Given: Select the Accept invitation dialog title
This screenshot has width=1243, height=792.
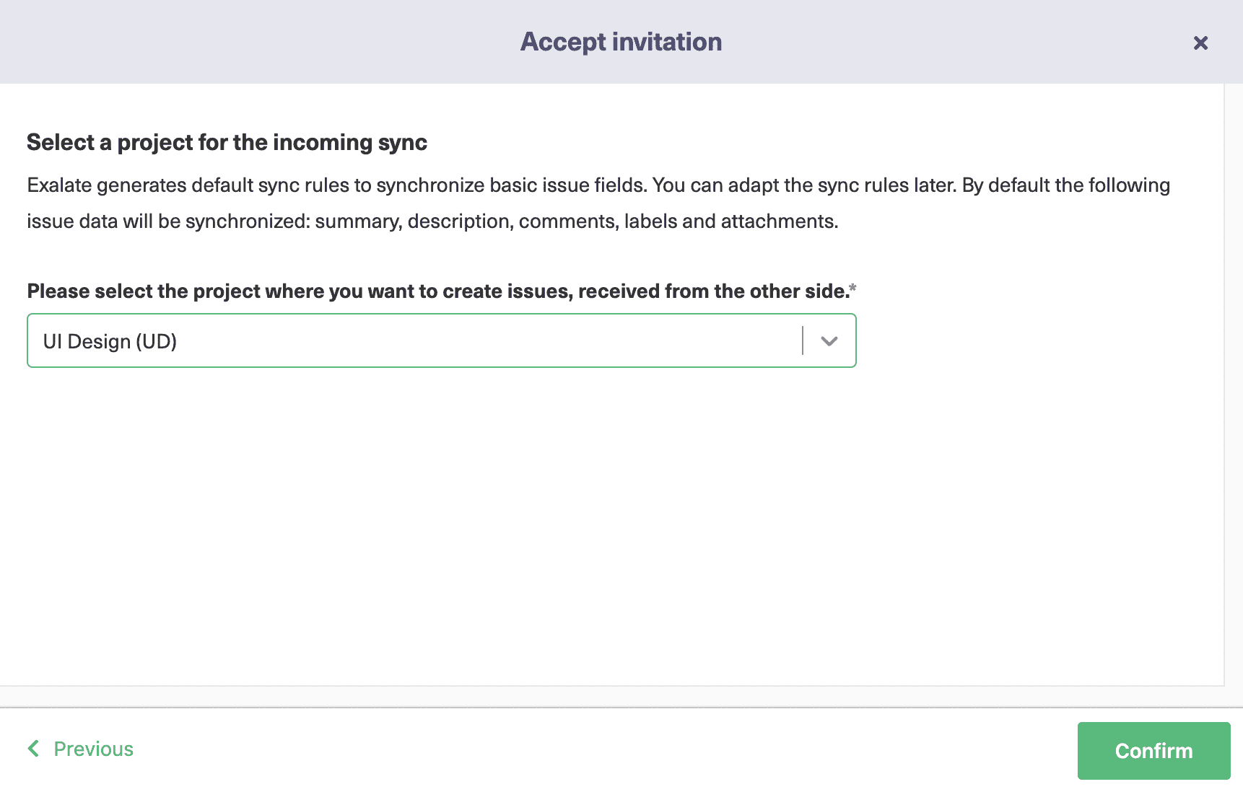Looking at the screenshot, I should (620, 42).
